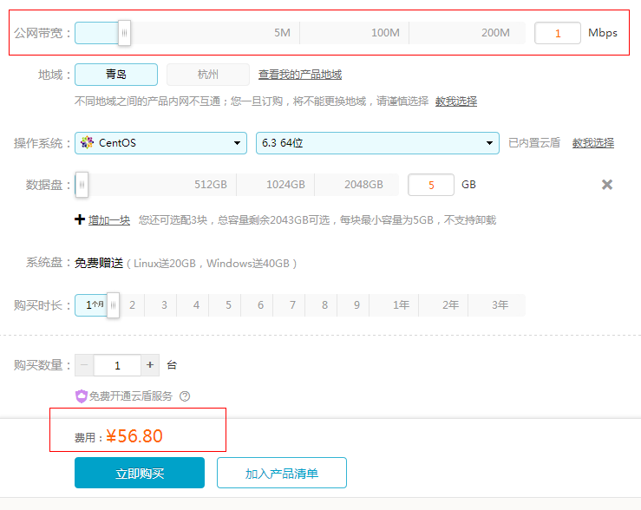Click the data disk size slider handle
641x510 pixels.
[x=82, y=185]
